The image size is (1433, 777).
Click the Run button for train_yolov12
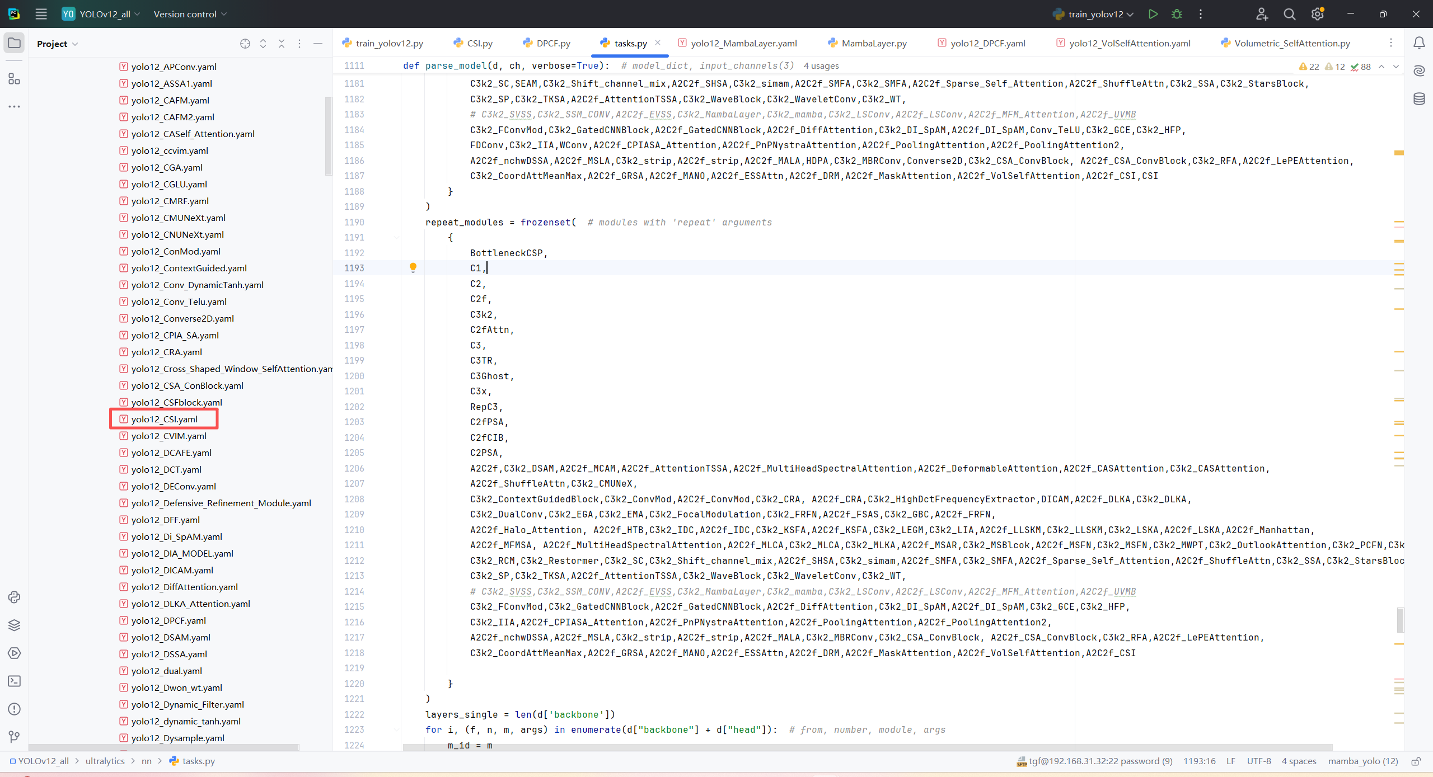click(1153, 14)
